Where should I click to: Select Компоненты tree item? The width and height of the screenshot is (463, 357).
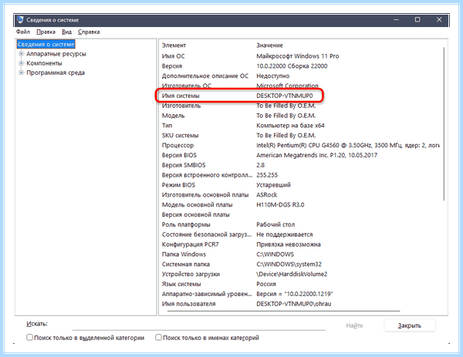click(x=44, y=63)
